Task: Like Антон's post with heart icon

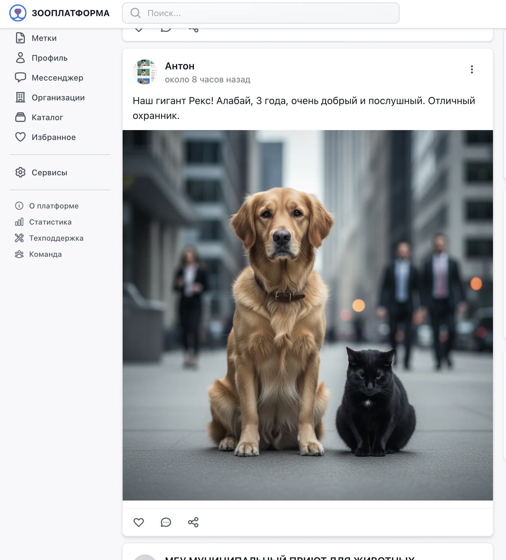Action: [138, 522]
